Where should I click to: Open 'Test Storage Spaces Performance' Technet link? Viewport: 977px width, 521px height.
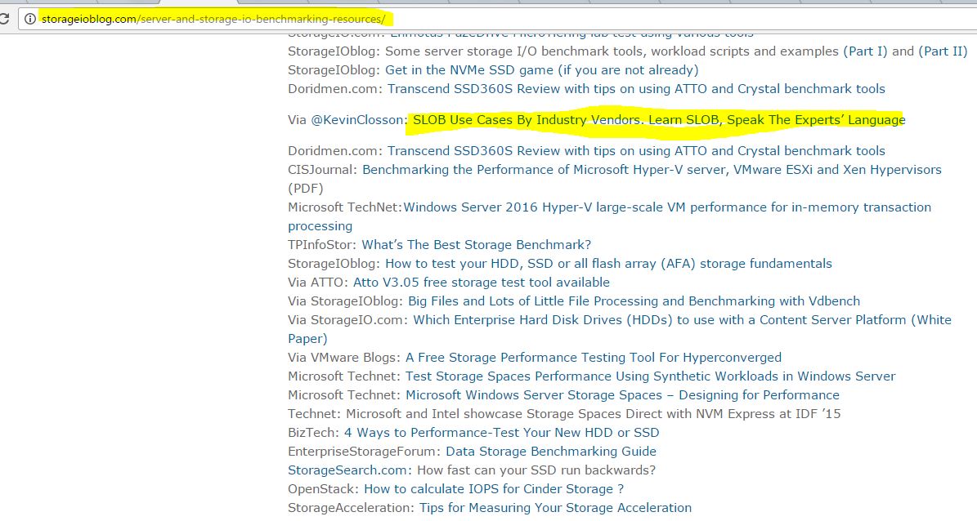tap(650, 376)
